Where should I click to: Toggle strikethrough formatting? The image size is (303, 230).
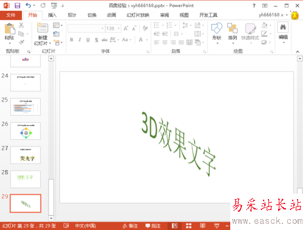click(x=104, y=40)
